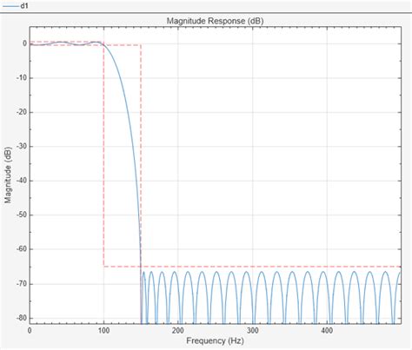The height and width of the screenshot is (350, 412).
Task: Click the -60 magnitude tick label
Action: coord(21,249)
